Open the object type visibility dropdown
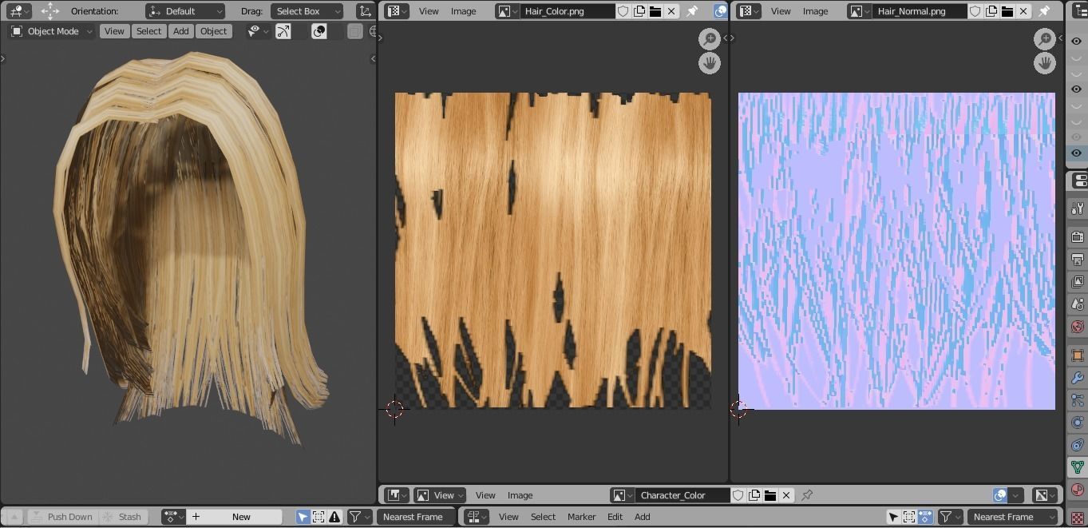The image size is (1088, 528). pyautogui.click(x=258, y=31)
